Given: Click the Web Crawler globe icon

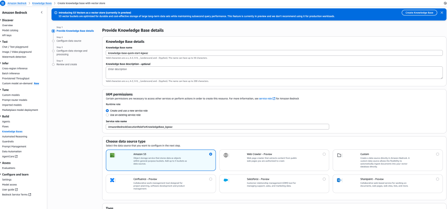Looking at the screenshot, I should tap(226, 155).
